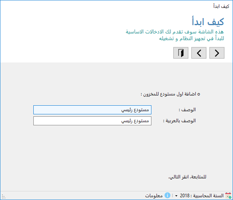Click the الوصف بالعربية : field label
Viewport: 233px width, 200px height.
coord(179,121)
